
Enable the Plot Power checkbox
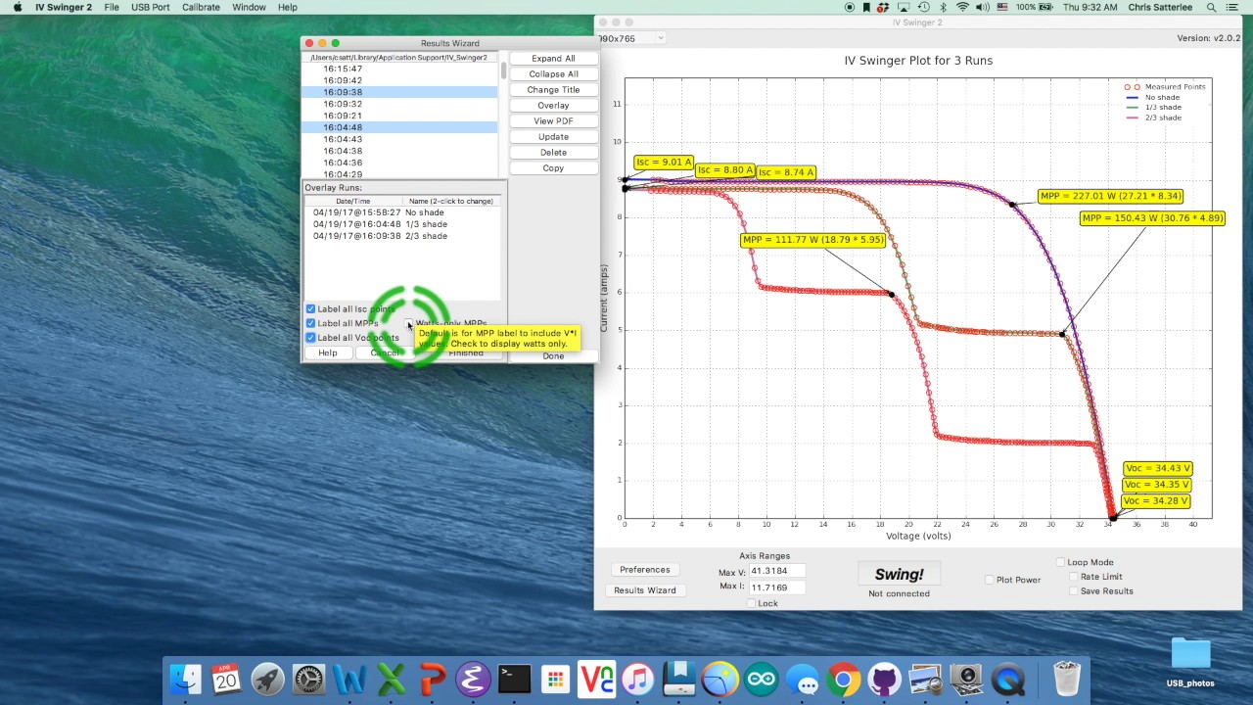989,580
